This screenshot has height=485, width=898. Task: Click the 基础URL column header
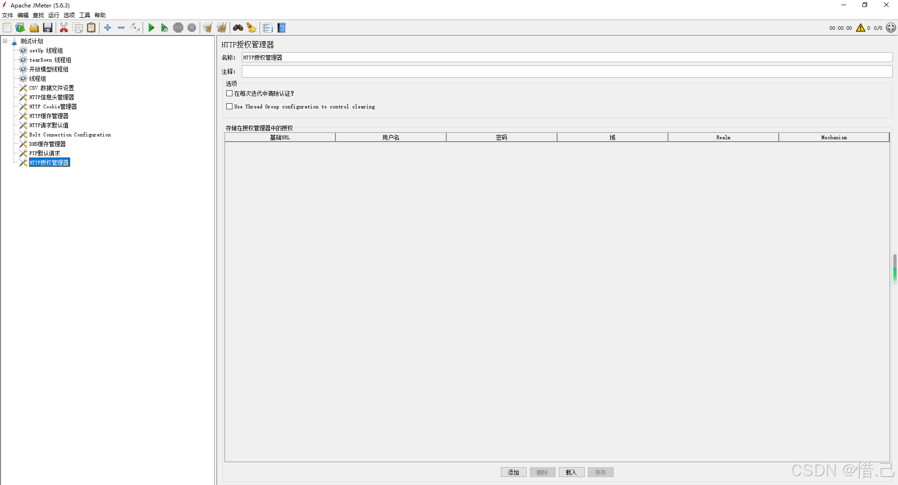click(x=280, y=137)
